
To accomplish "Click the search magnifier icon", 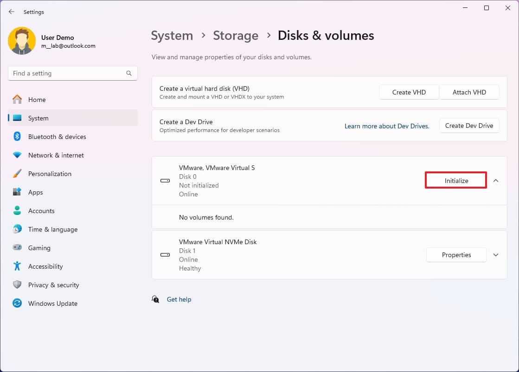I will 129,73.
